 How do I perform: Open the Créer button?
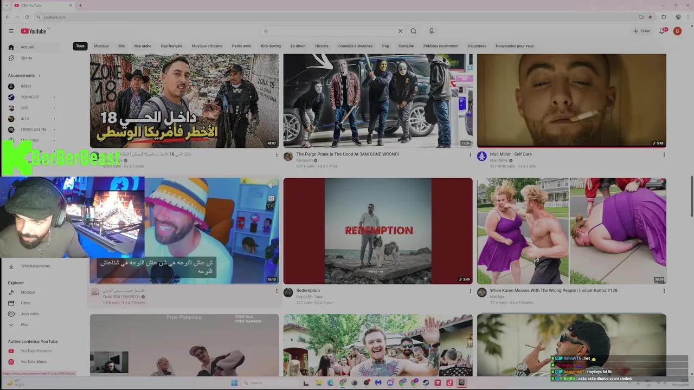pos(641,31)
